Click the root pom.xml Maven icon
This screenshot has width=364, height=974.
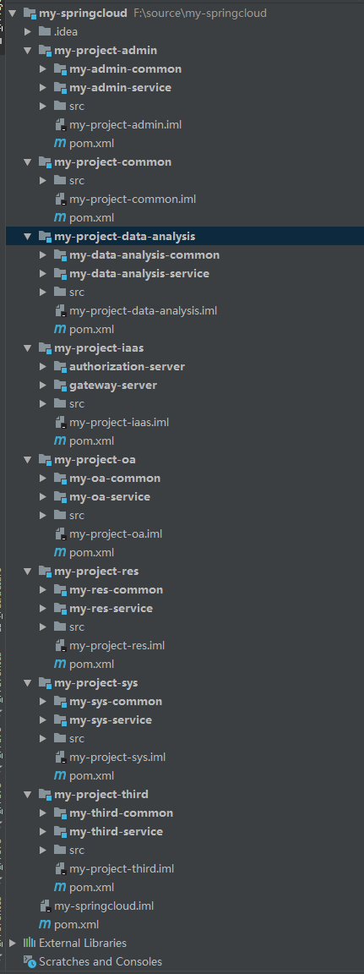pyautogui.click(x=45, y=924)
